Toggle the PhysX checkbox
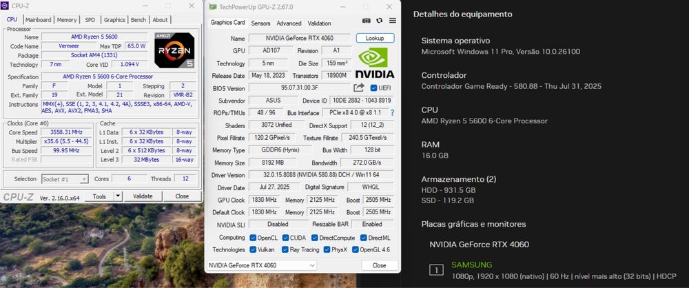The height and width of the screenshot is (288, 689). pyautogui.click(x=327, y=249)
